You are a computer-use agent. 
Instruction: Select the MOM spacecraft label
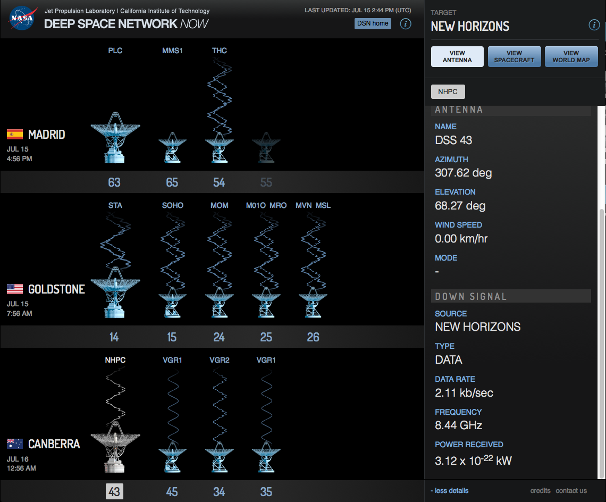[x=219, y=205]
